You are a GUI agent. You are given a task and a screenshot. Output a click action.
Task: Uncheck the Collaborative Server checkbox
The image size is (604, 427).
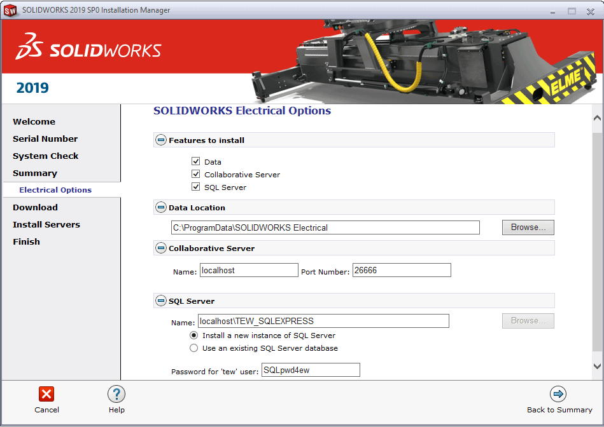tap(195, 174)
